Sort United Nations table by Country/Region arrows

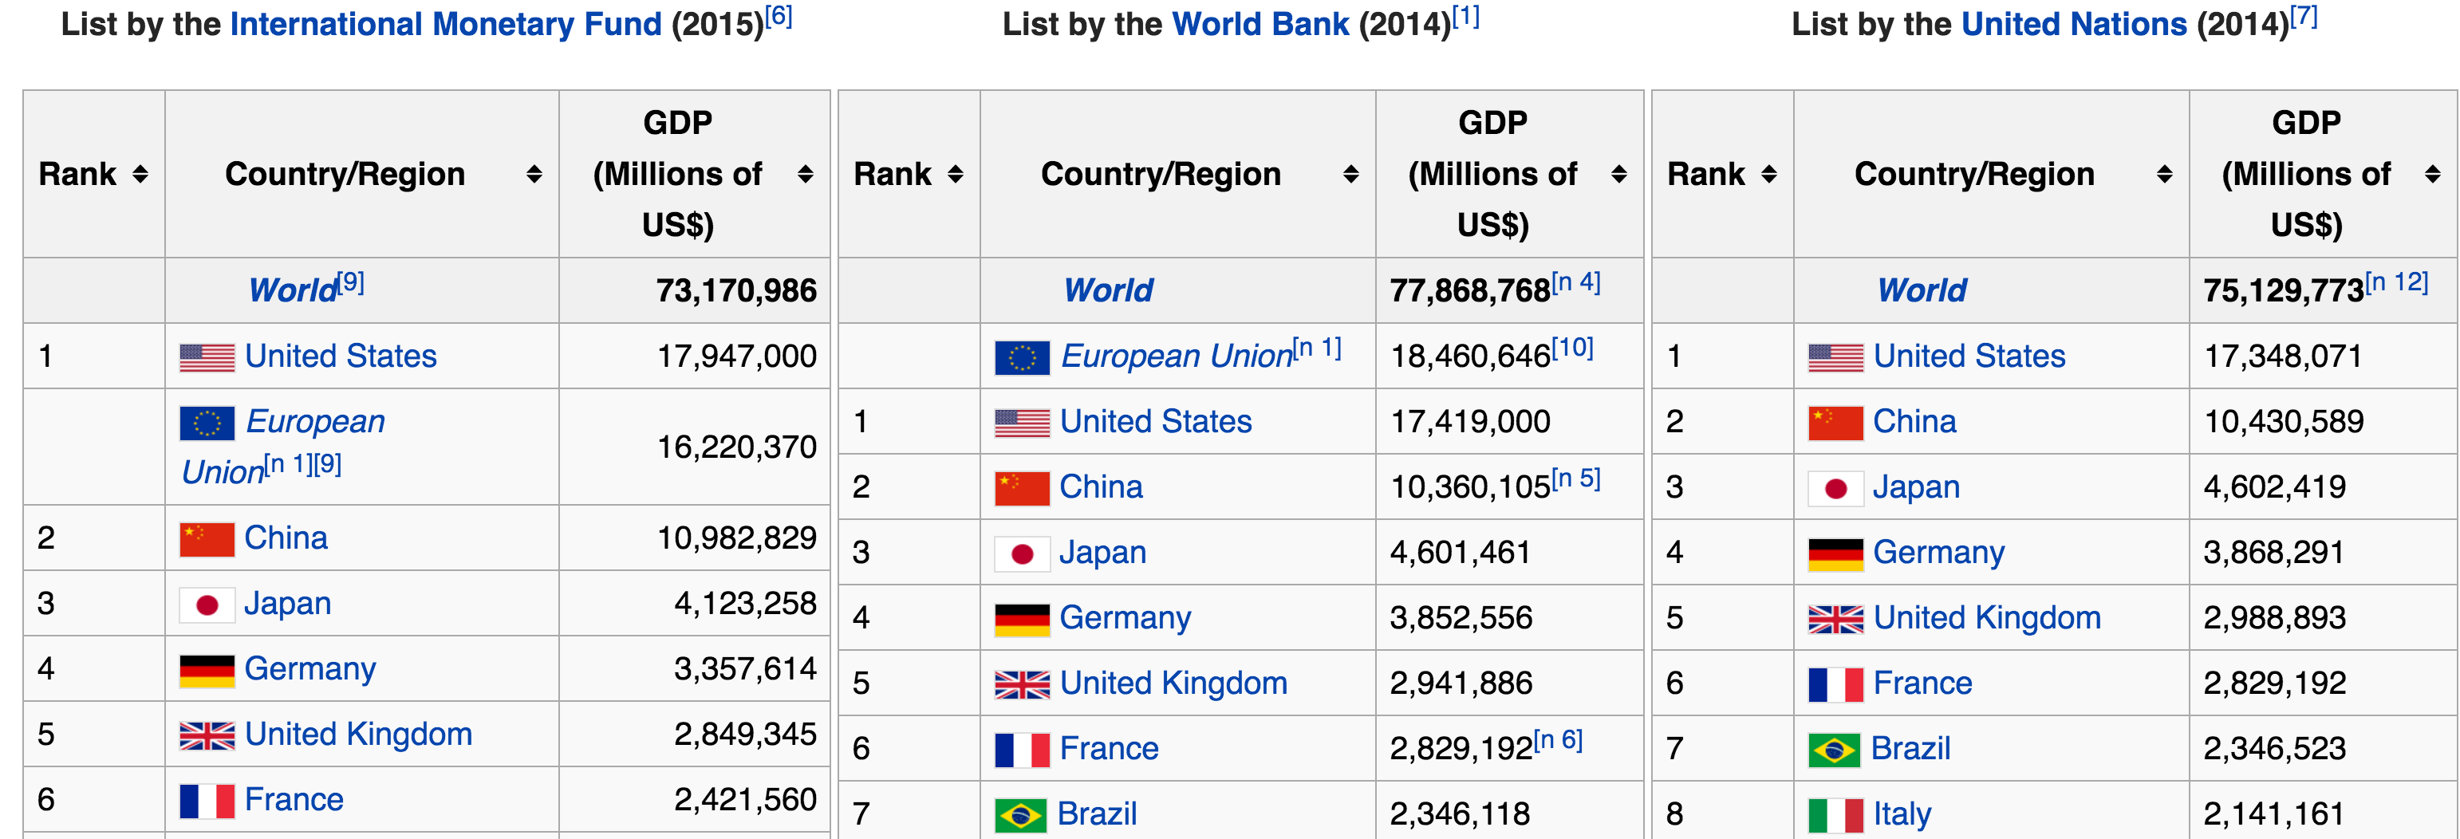click(2164, 175)
